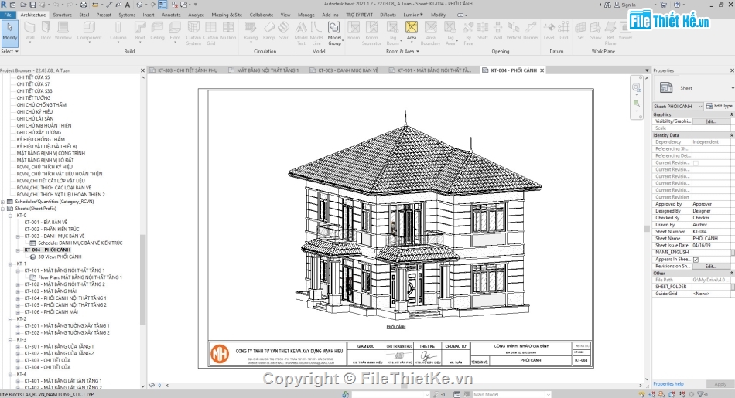
Task: Click the Help question mark icon
Action: (677, 5)
